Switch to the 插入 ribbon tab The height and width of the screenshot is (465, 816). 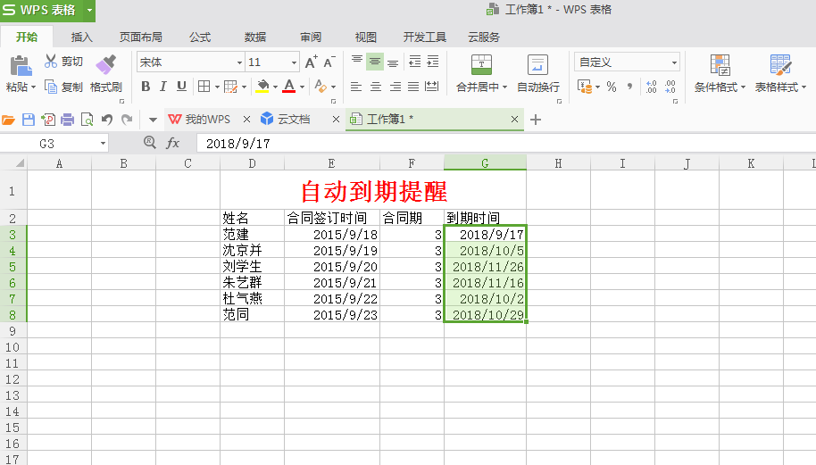[82, 37]
